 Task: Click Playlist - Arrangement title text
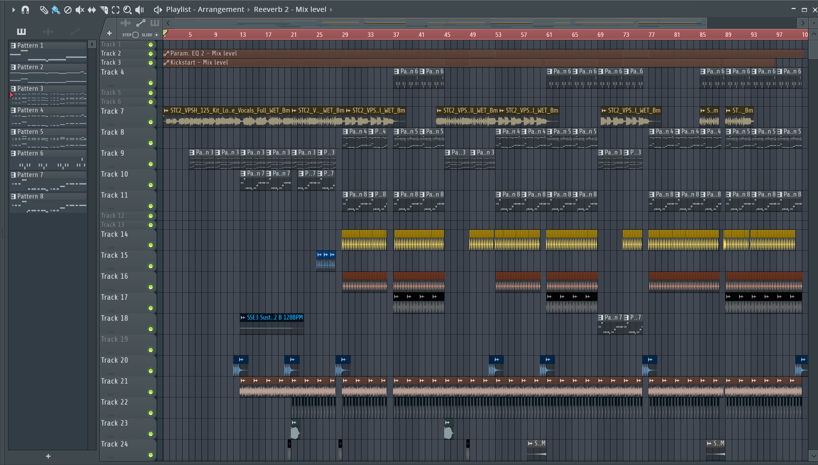[x=205, y=10]
